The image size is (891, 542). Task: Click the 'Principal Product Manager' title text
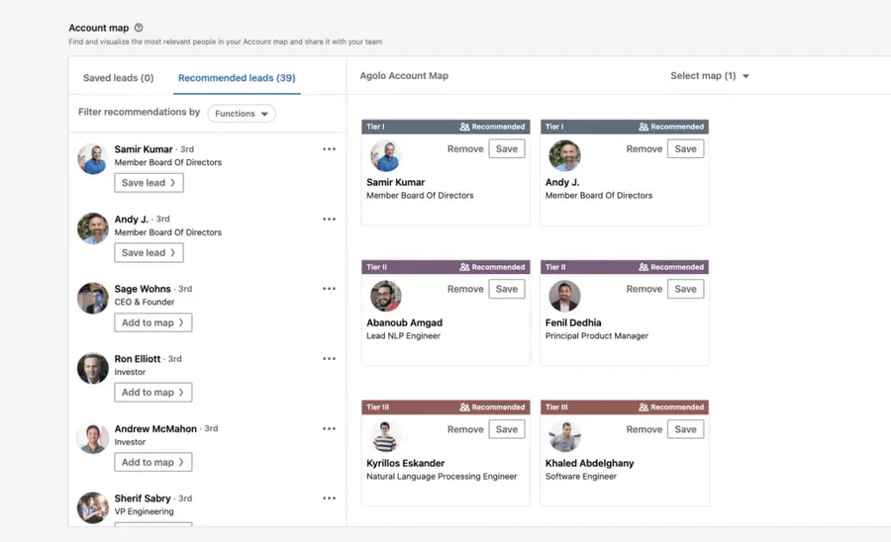(597, 336)
